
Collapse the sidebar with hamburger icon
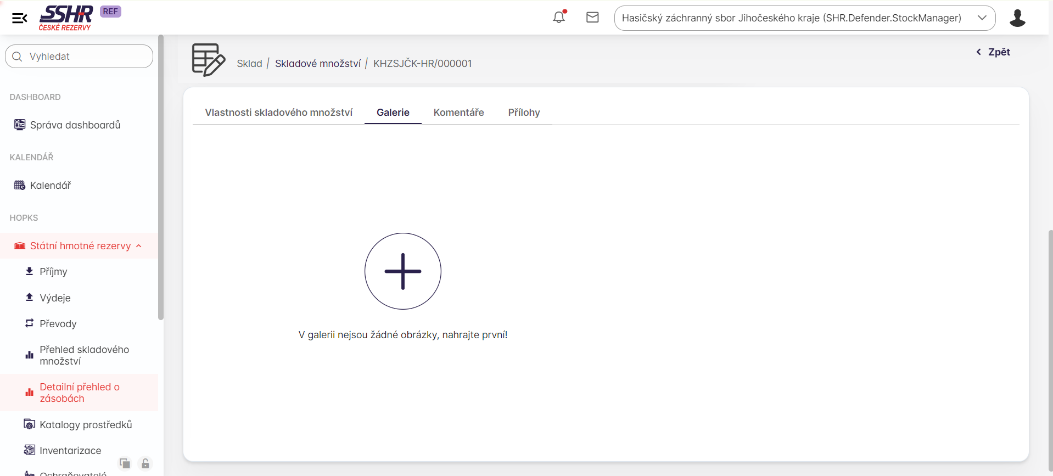pos(20,18)
